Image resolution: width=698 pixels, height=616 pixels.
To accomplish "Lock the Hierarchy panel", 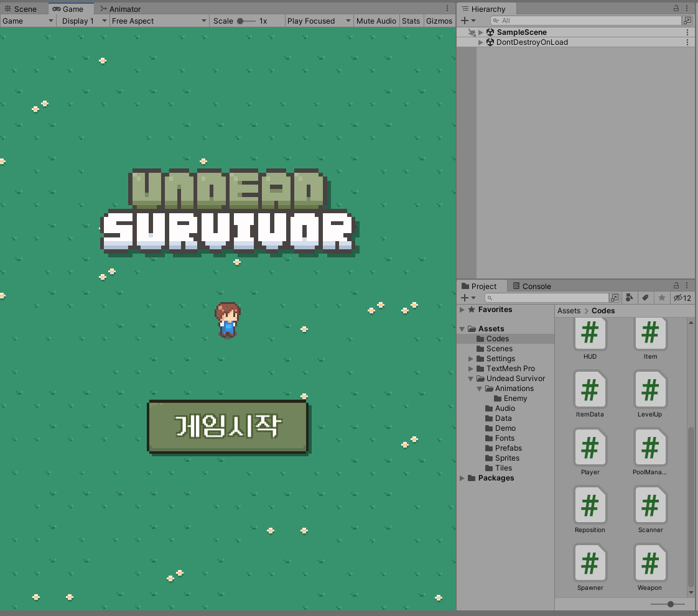I will [676, 9].
